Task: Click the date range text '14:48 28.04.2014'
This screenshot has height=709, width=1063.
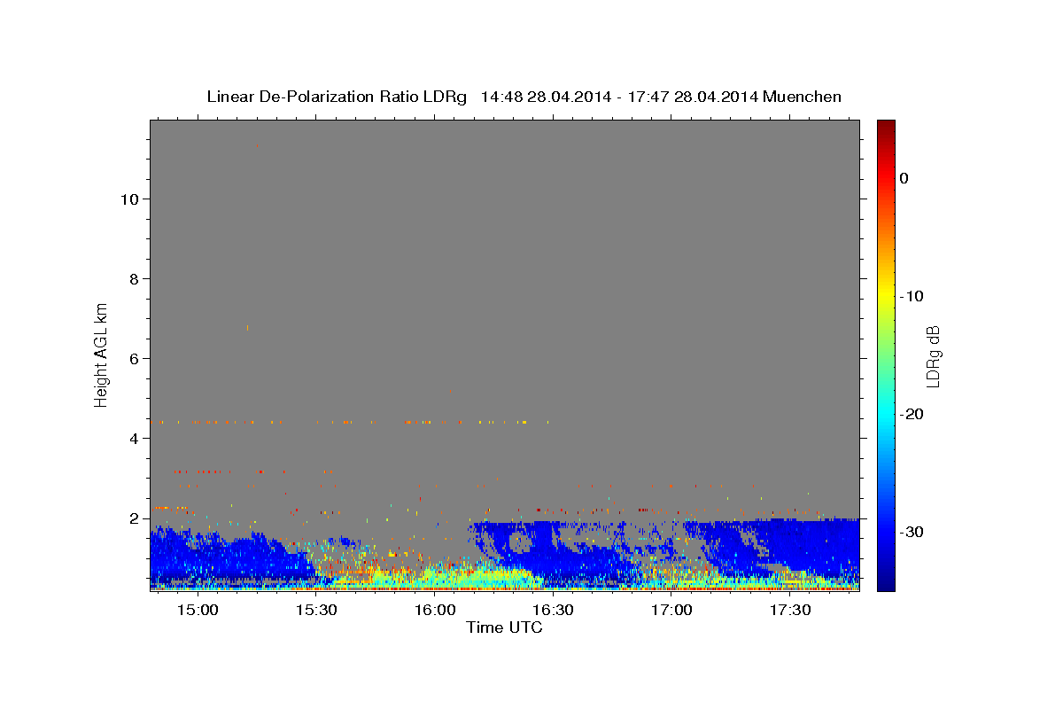Action: [x=546, y=97]
